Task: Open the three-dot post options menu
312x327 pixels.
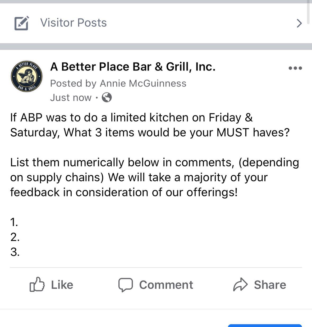Action: pos(295,68)
